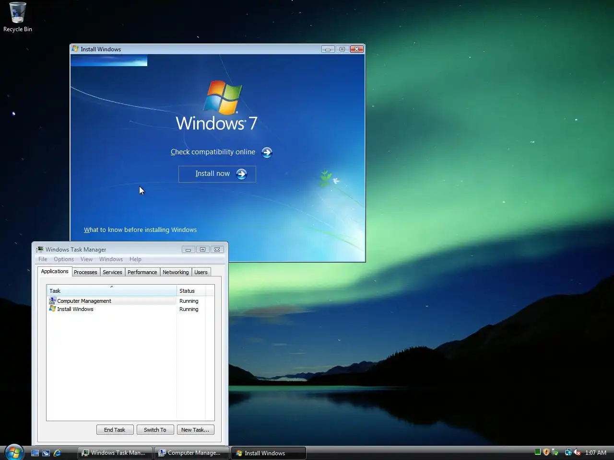The width and height of the screenshot is (614, 460).
Task: Launch Internet Explorer from quick launch
Action: pyautogui.click(x=58, y=453)
